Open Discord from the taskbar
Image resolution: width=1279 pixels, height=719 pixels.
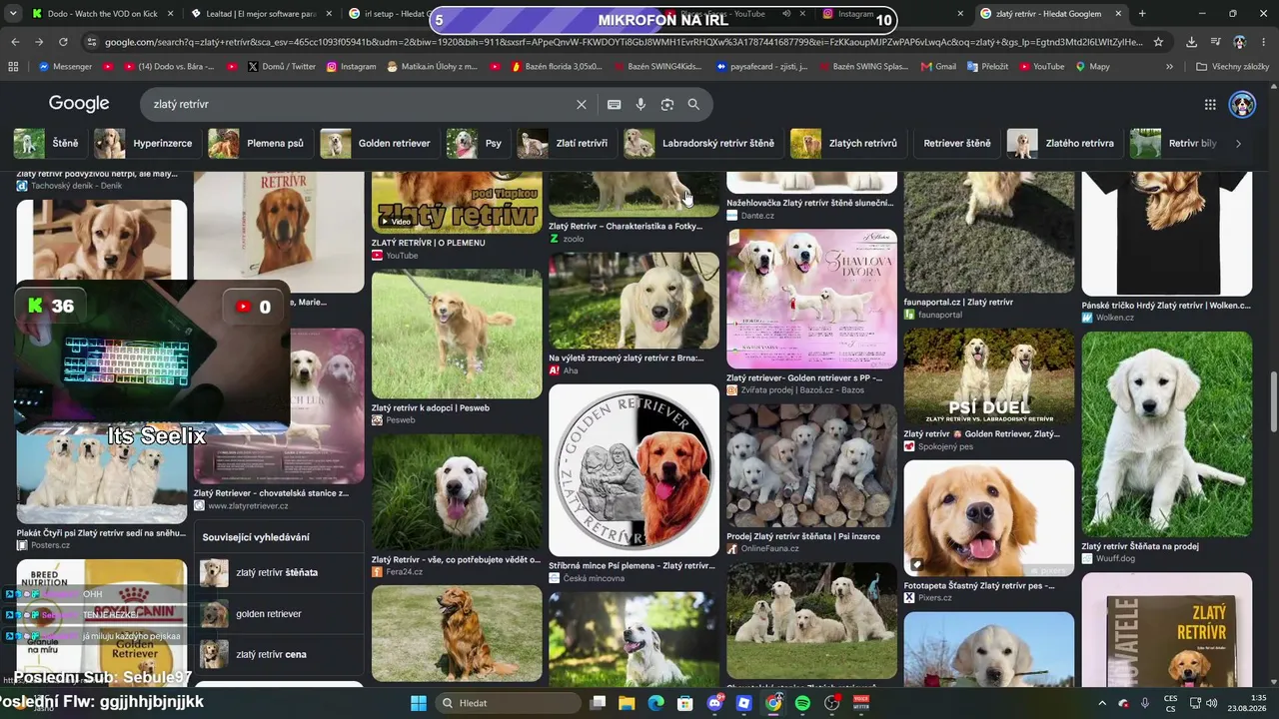(714, 703)
